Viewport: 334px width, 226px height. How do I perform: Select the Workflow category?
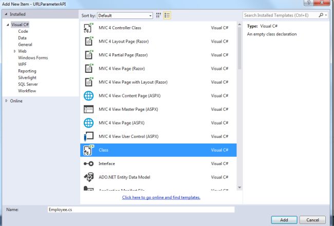click(x=27, y=91)
